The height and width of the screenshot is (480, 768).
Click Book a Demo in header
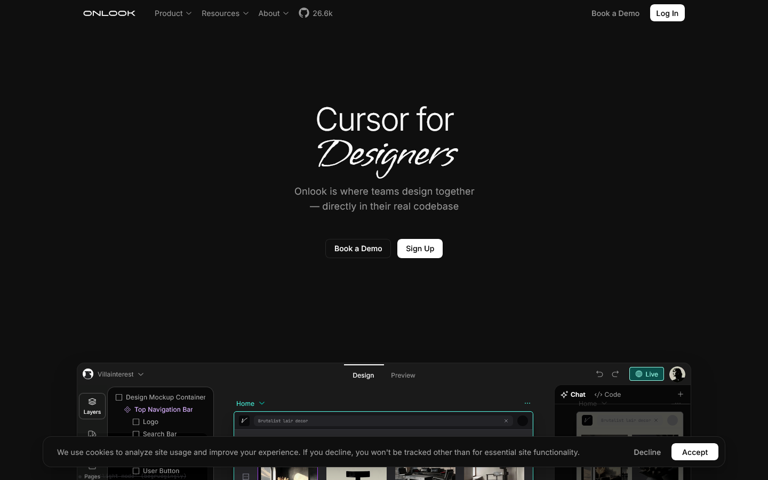coord(615,13)
